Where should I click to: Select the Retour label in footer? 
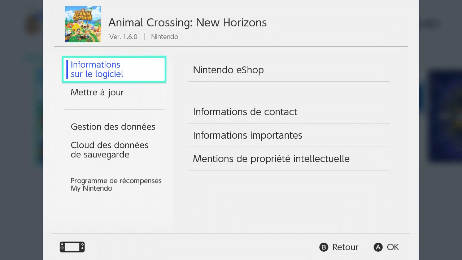click(x=345, y=247)
